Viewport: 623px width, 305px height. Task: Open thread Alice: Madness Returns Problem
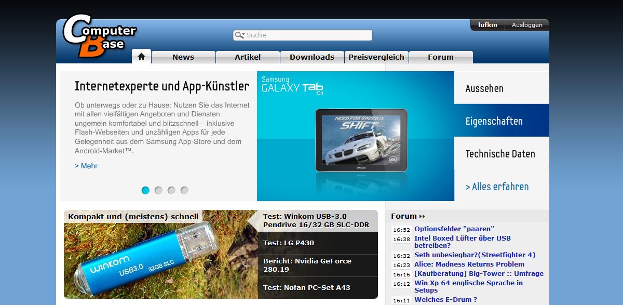(x=469, y=264)
